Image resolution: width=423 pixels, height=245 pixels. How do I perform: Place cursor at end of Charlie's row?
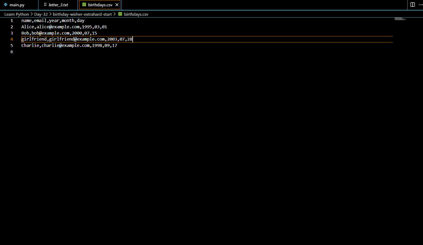[x=117, y=45]
